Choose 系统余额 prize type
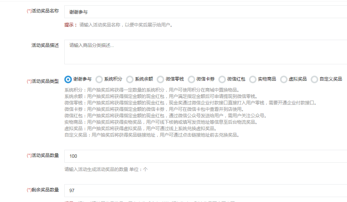Image resolution: width=347 pixels, height=202 pixels. pyautogui.click(x=130, y=79)
